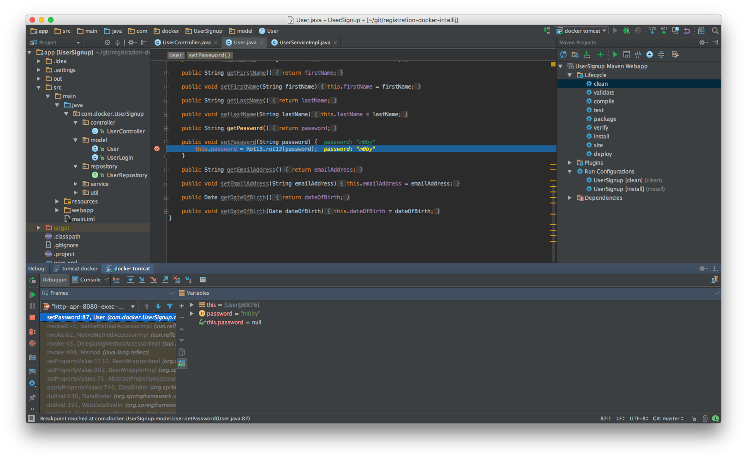
Task: Rerun the debug session
Action: coord(32,280)
